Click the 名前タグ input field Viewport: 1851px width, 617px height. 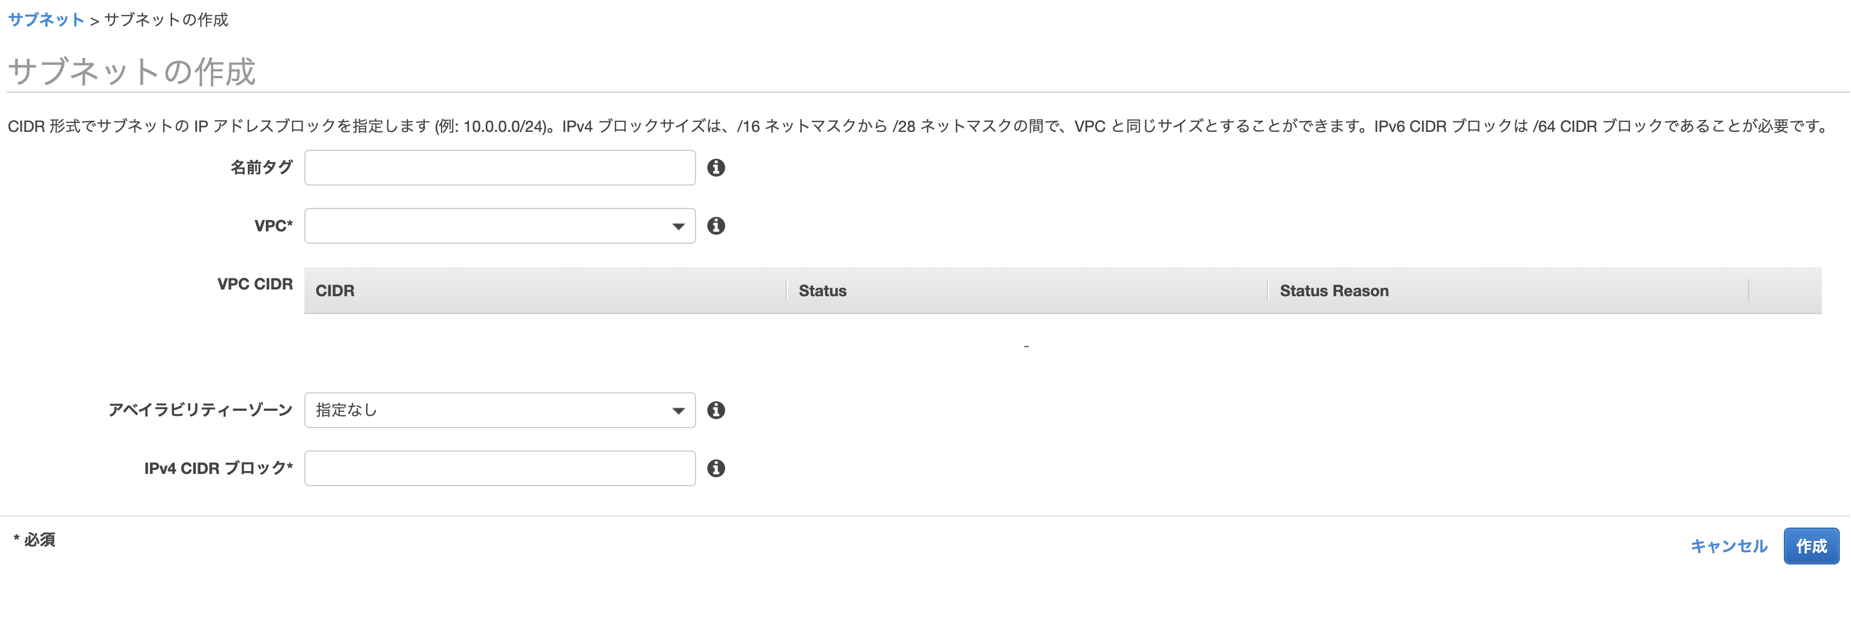(x=499, y=168)
